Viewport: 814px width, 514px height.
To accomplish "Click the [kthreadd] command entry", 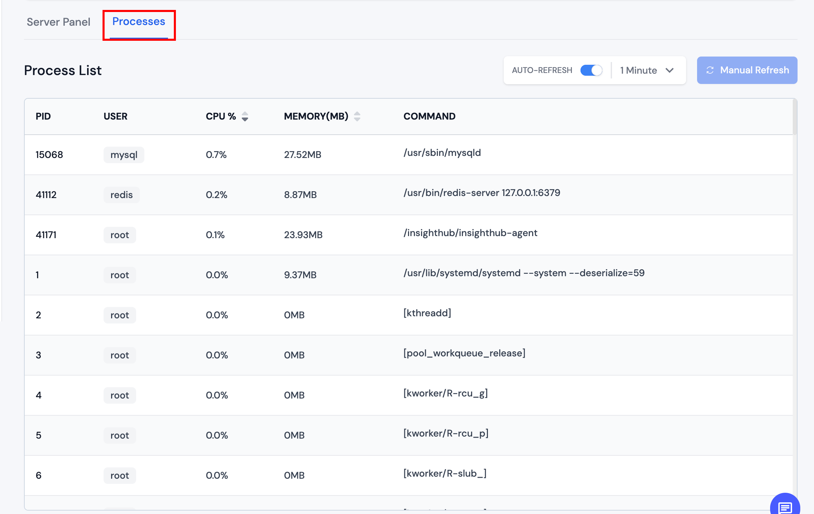I will point(427,313).
